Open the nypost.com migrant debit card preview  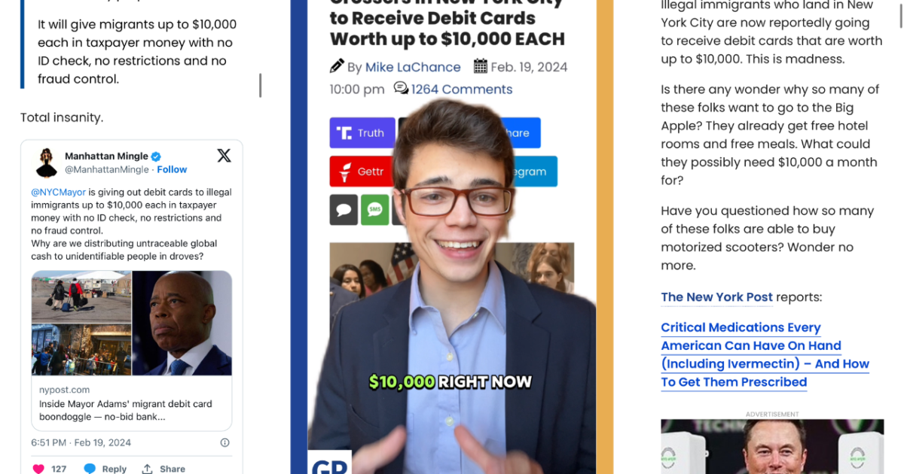coord(132,403)
